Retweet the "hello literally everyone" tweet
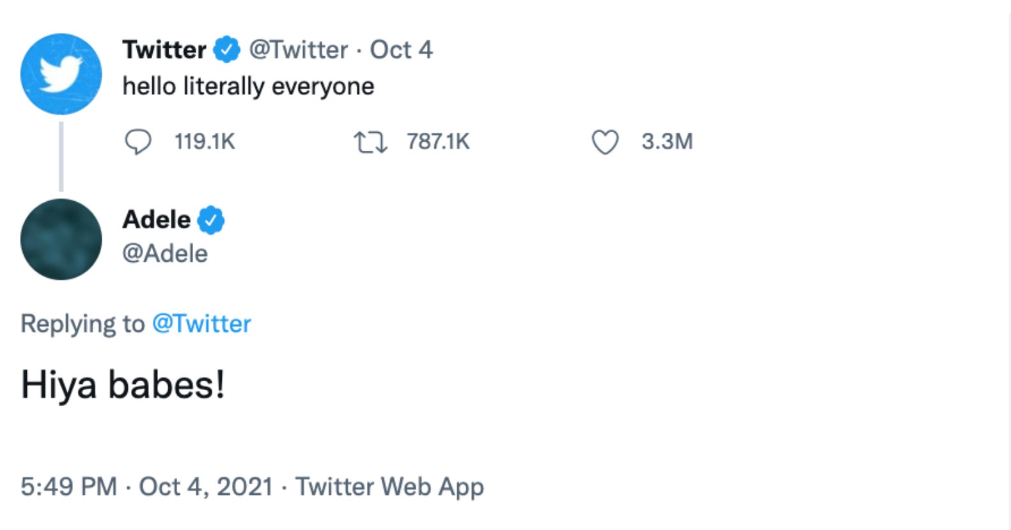The height and width of the screenshot is (530, 1011). tap(371, 142)
